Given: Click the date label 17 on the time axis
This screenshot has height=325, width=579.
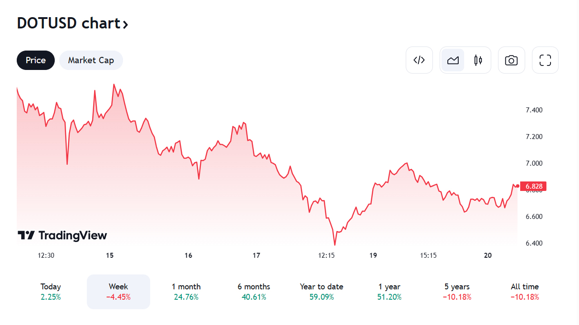Looking at the screenshot, I should point(256,255).
